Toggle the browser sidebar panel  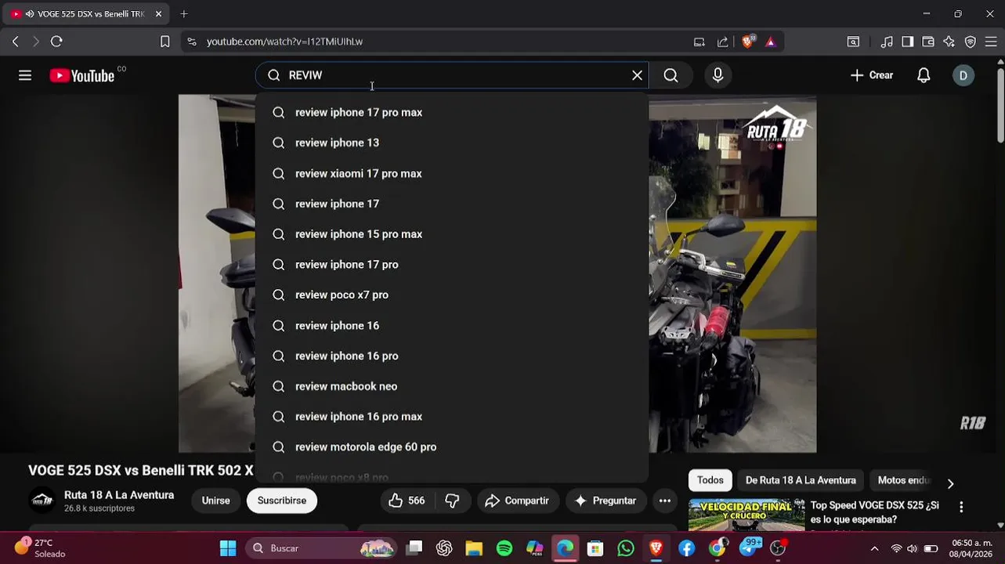[x=907, y=42]
